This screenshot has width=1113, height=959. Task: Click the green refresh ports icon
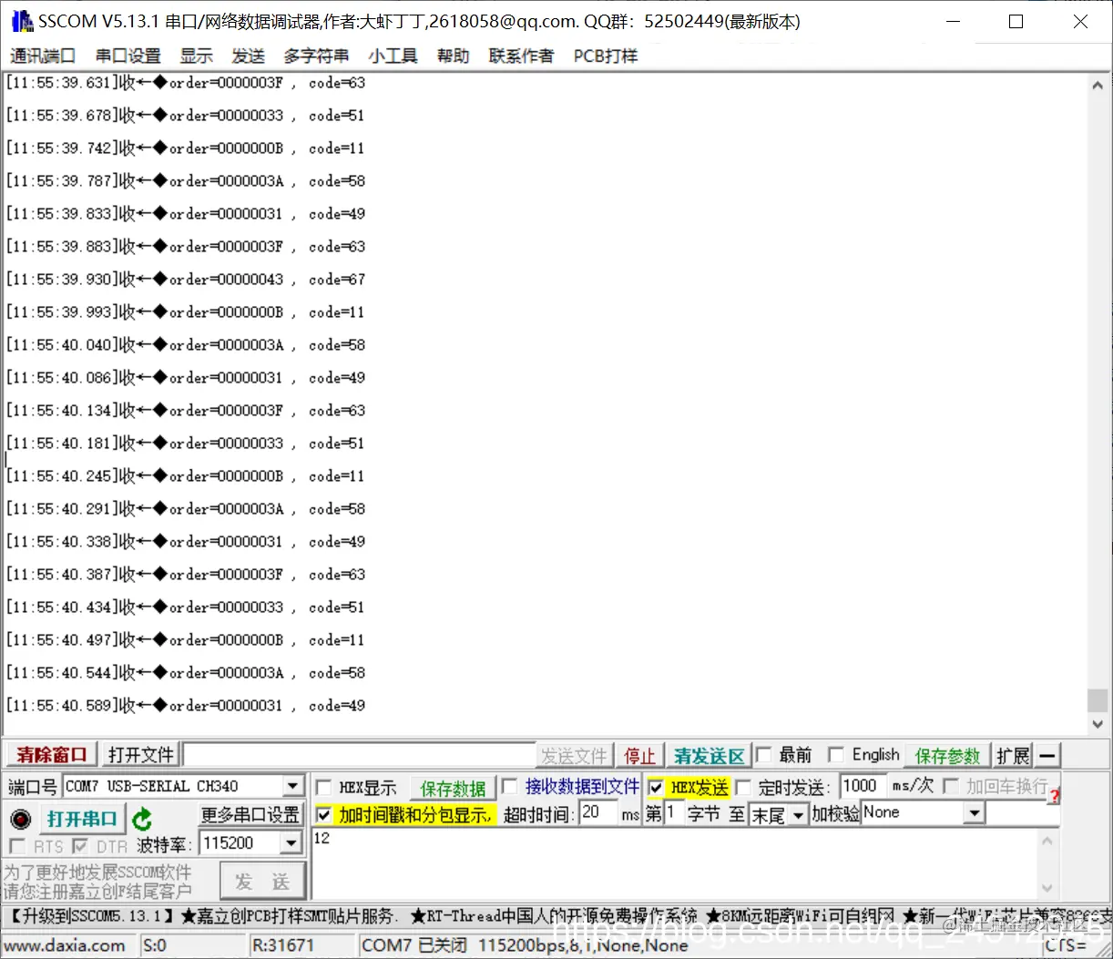[x=142, y=819]
